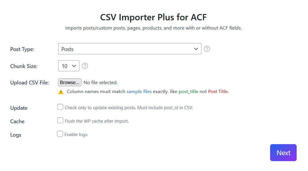Toggle the Enable logs checkbox

pos(60,134)
